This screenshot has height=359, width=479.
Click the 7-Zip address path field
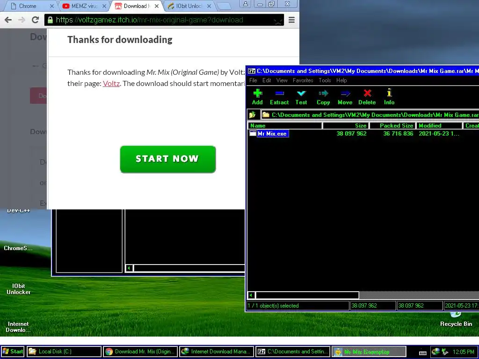point(370,115)
